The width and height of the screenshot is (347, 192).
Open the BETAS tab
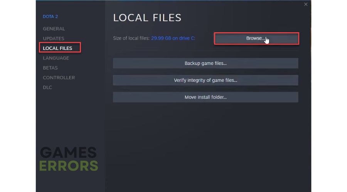click(50, 68)
